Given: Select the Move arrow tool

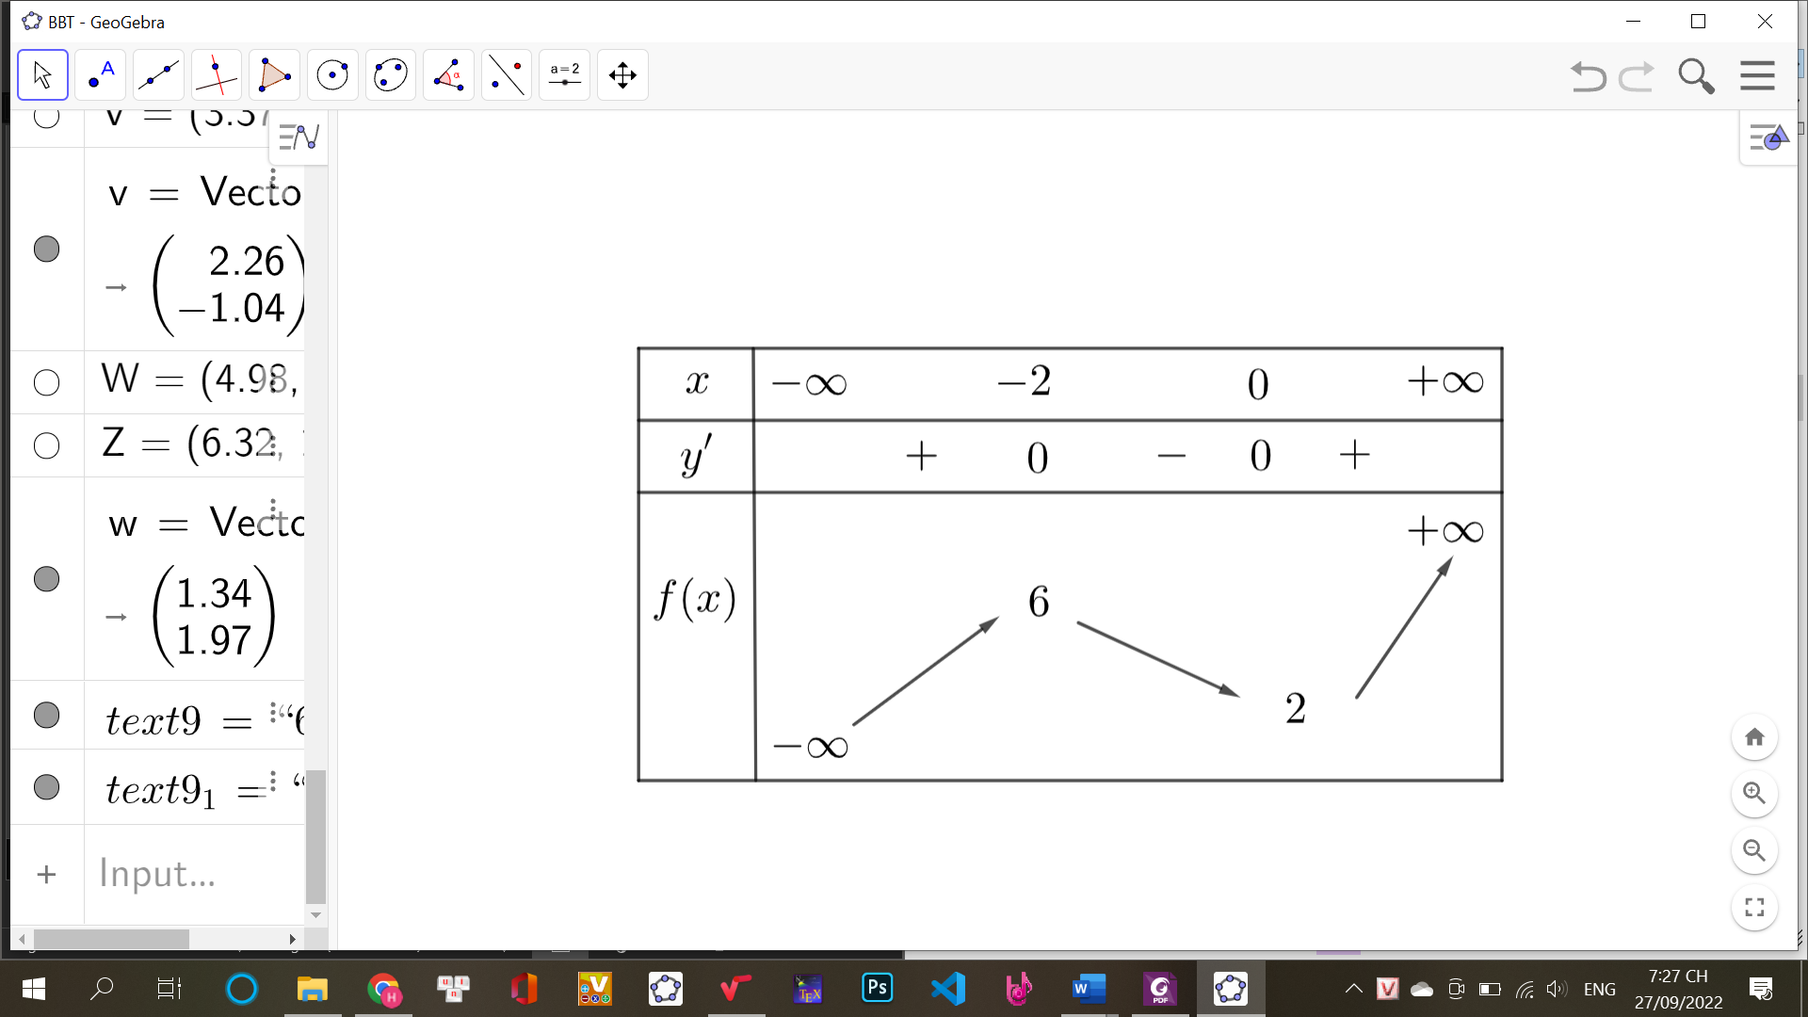Looking at the screenshot, I should pos(42,75).
